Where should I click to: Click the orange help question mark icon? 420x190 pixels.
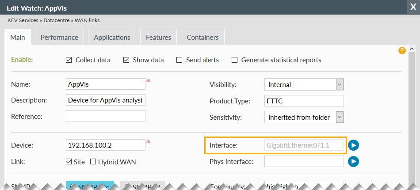click(402, 50)
